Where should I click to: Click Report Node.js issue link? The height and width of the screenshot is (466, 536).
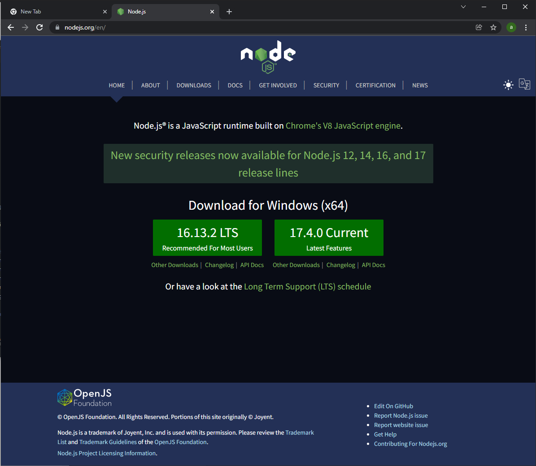[401, 415]
